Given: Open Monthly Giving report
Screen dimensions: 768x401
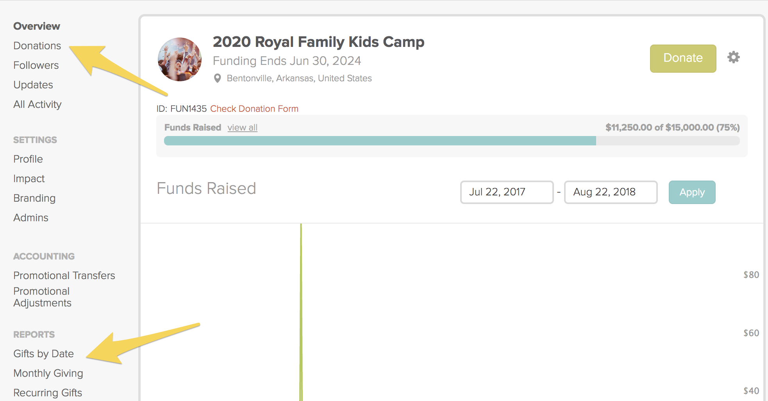Looking at the screenshot, I should (48, 373).
